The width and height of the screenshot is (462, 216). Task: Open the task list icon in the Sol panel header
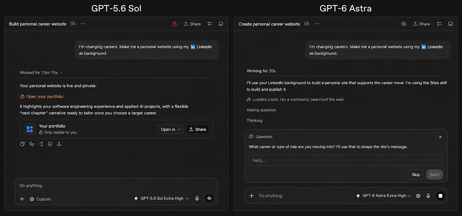(210, 24)
